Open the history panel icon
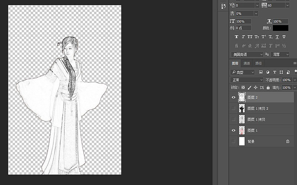This screenshot has width=297, height=185. 223,6
